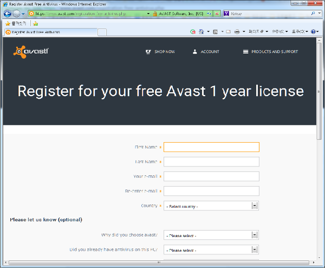The height and width of the screenshot is (268, 325).
Task: Click the Add to Favorites bar icon
Action: point(35,23)
